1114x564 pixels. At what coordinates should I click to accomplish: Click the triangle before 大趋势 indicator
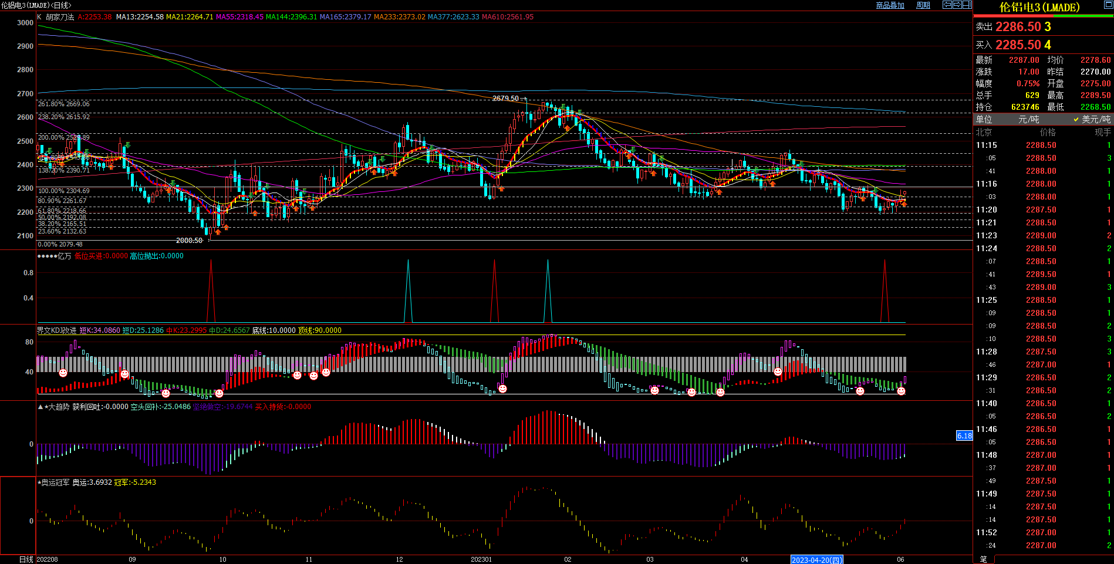click(40, 407)
